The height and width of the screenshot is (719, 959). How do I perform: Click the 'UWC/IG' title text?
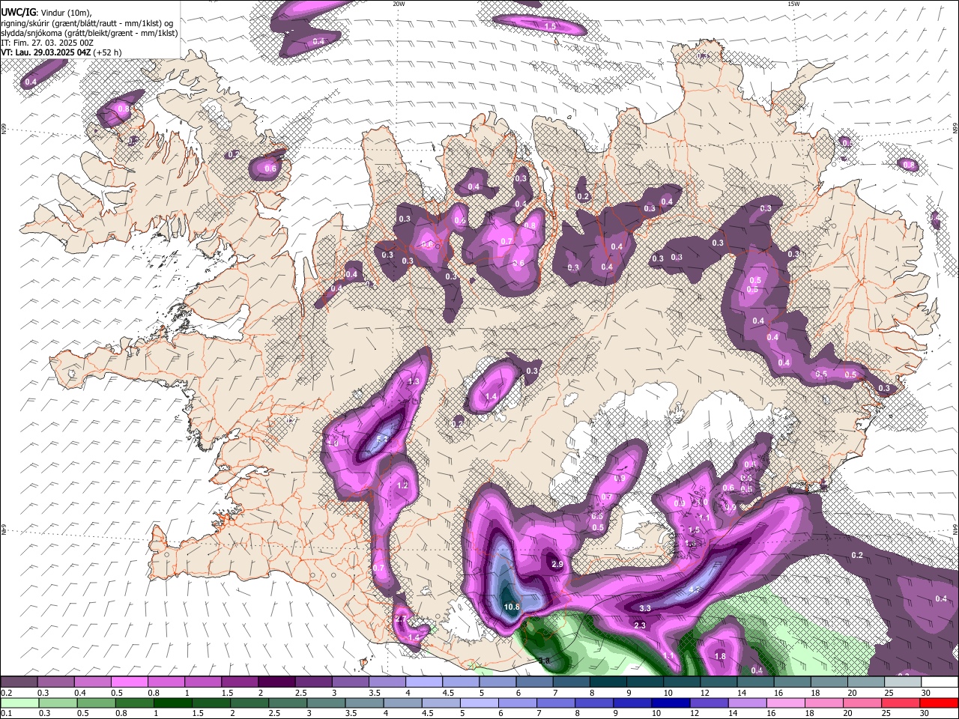click(x=18, y=13)
